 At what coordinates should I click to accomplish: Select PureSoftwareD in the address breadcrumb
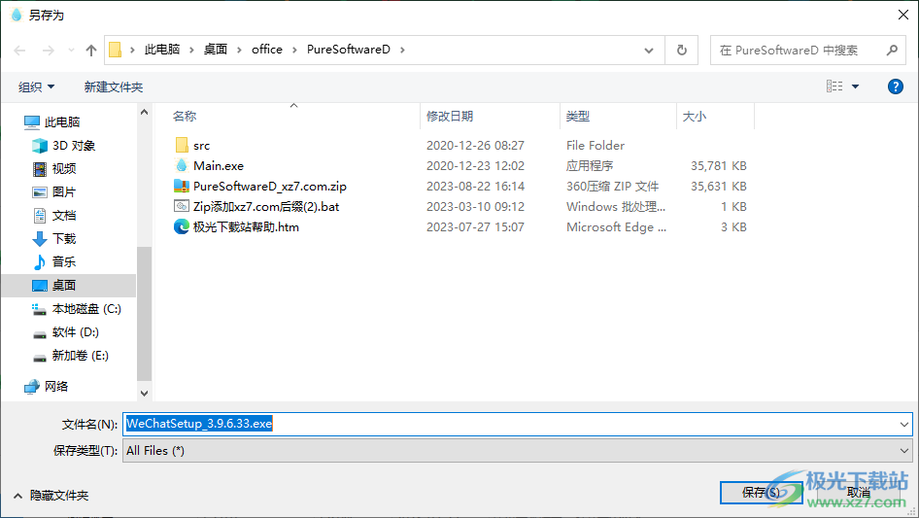pos(348,50)
